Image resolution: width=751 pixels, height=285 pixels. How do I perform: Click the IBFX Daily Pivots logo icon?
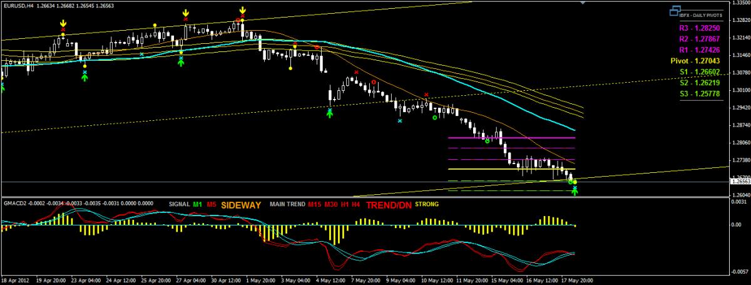pos(674,11)
